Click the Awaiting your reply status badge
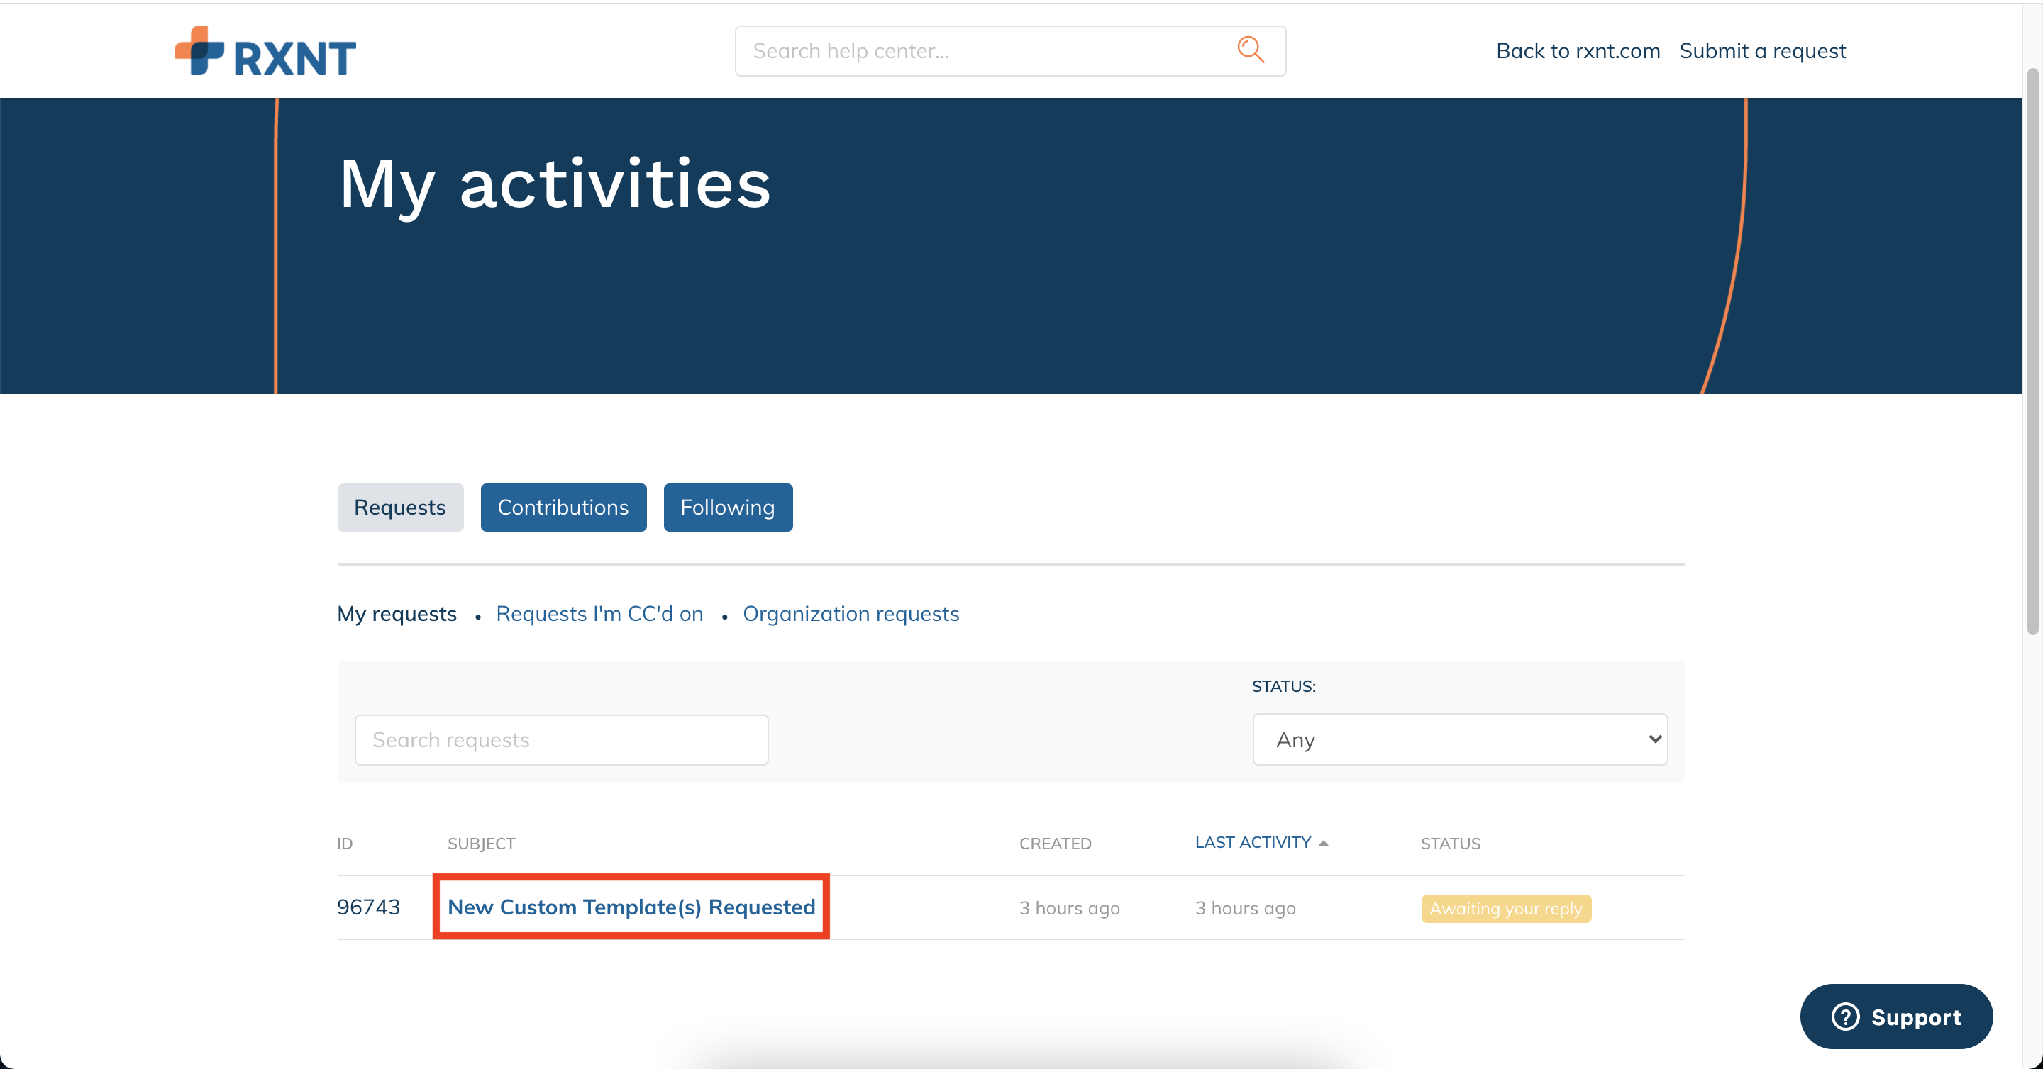The width and height of the screenshot is (2043, 1069). (x=1505, y=908)
